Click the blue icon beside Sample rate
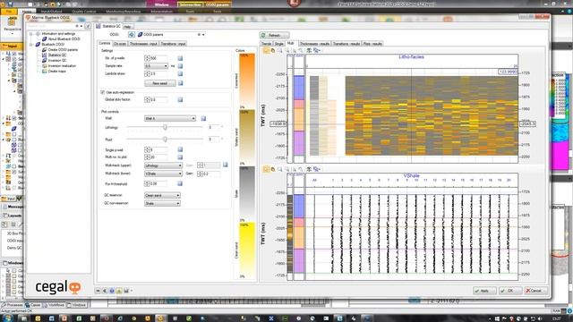This screenshot has width=573, height=322. pos(180,66)
